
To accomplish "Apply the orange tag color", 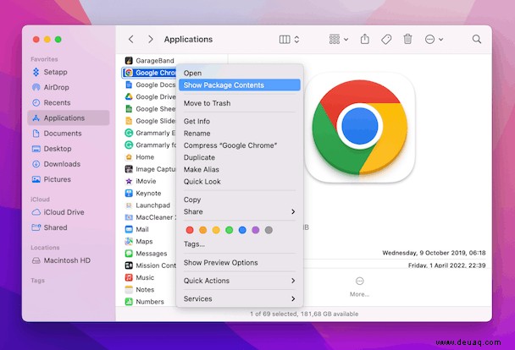I will point(203,230).
